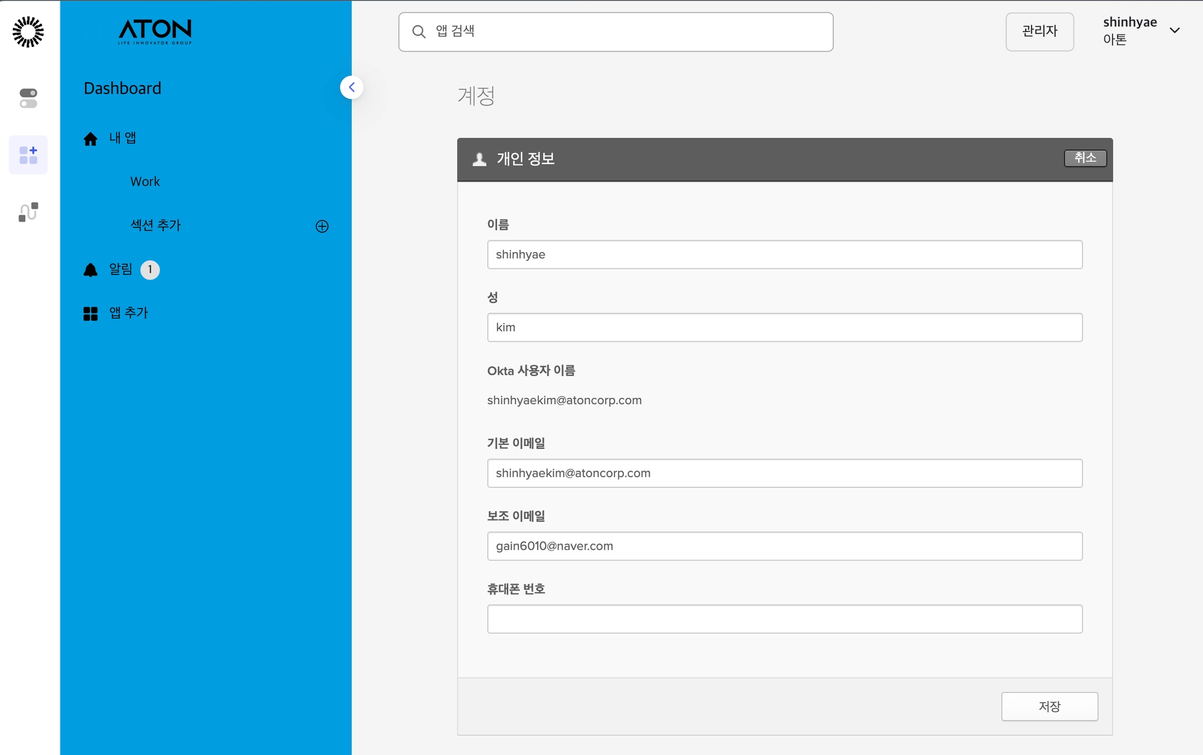Click the 성 field label
1203x755 pixels.
tap(493, 297)
